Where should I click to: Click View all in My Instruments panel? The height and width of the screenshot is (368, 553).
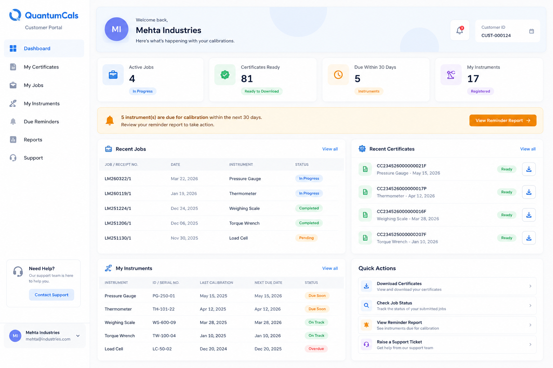tap(330, 268)
